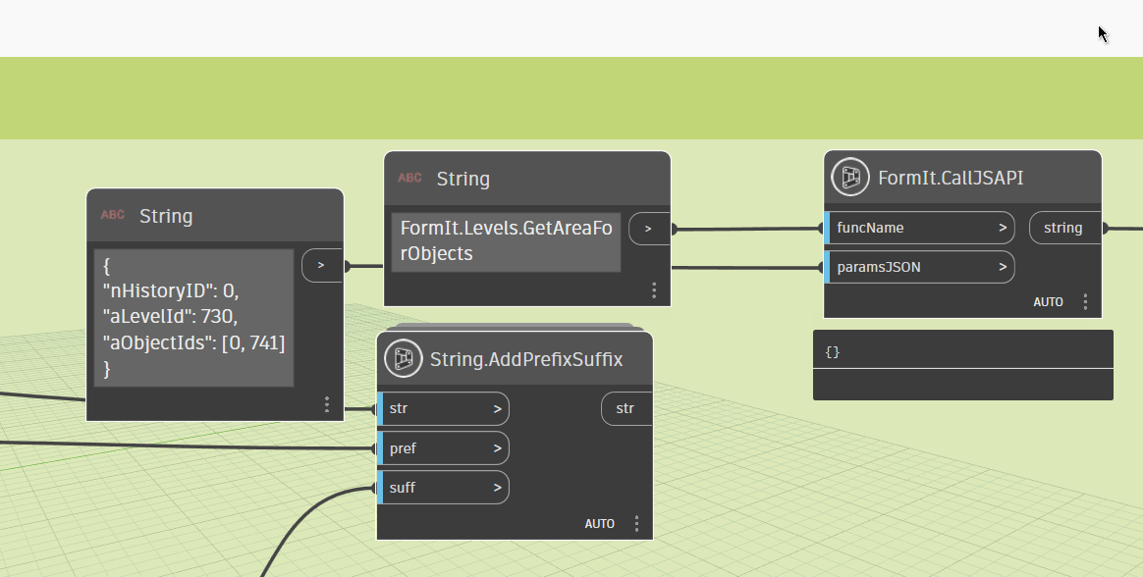Viewport: 1143px width, 577px height.
Task: Open the three-dot menu on the JSON String node
Action: 326,403
